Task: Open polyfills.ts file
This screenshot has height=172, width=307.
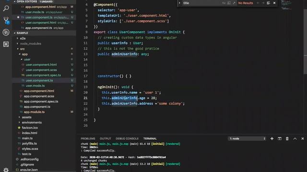Action: click(29, 143)
